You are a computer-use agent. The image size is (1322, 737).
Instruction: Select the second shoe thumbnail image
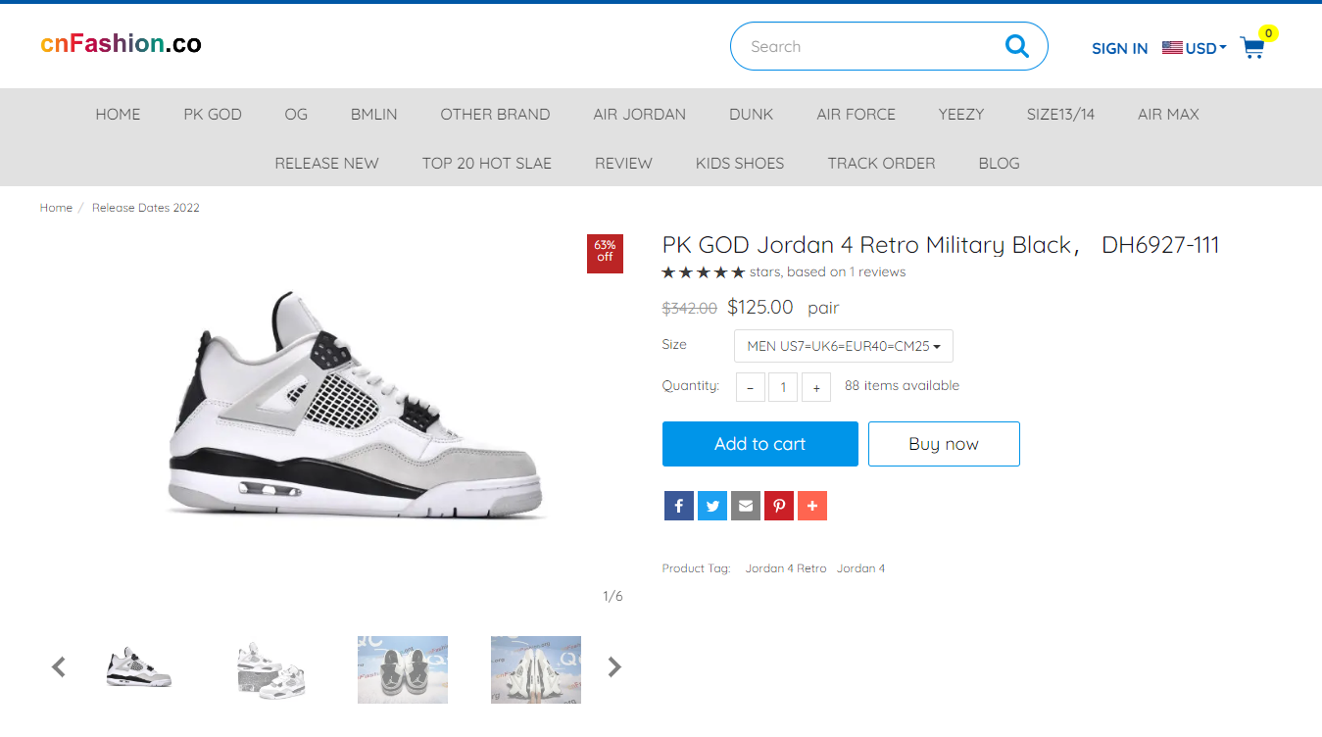pos(270,669)
